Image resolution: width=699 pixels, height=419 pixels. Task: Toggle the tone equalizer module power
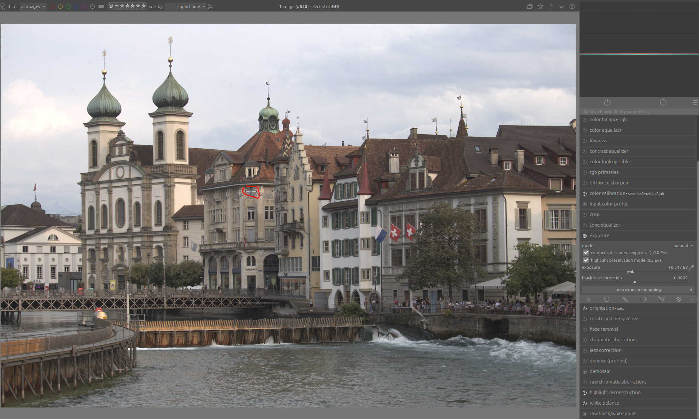(585, 225)
